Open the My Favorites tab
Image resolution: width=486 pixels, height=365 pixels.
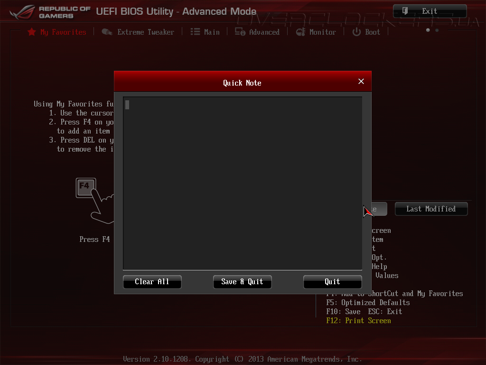(x=57, y=32)
